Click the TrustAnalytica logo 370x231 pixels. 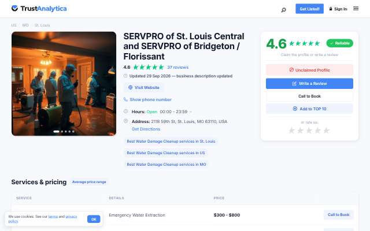tap(39, 9)
